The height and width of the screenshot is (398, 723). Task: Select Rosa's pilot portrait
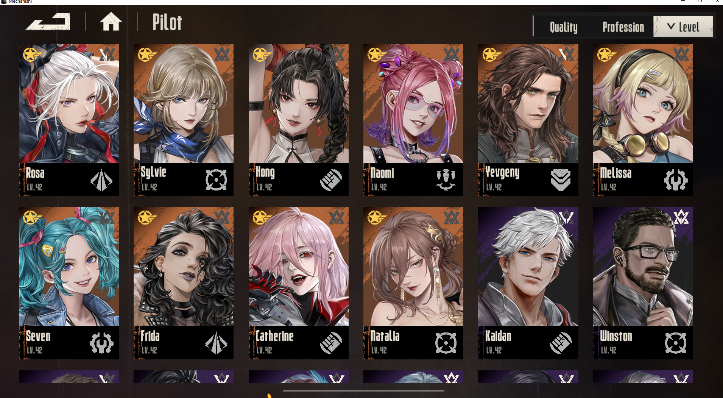69,103
